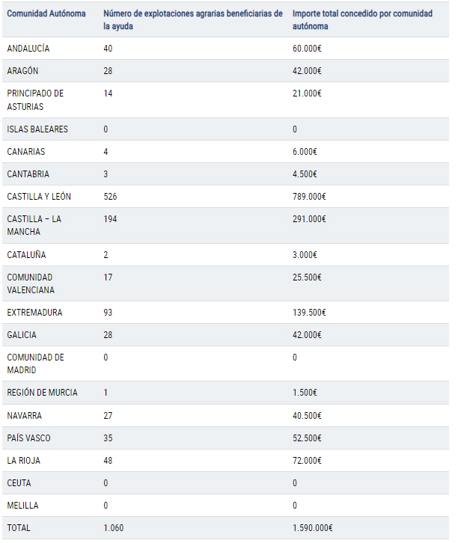The width and height of the screenshot is (458, 543).
Task: Select the ANDALUCÍA row label
Action: (x=28, y=48)
